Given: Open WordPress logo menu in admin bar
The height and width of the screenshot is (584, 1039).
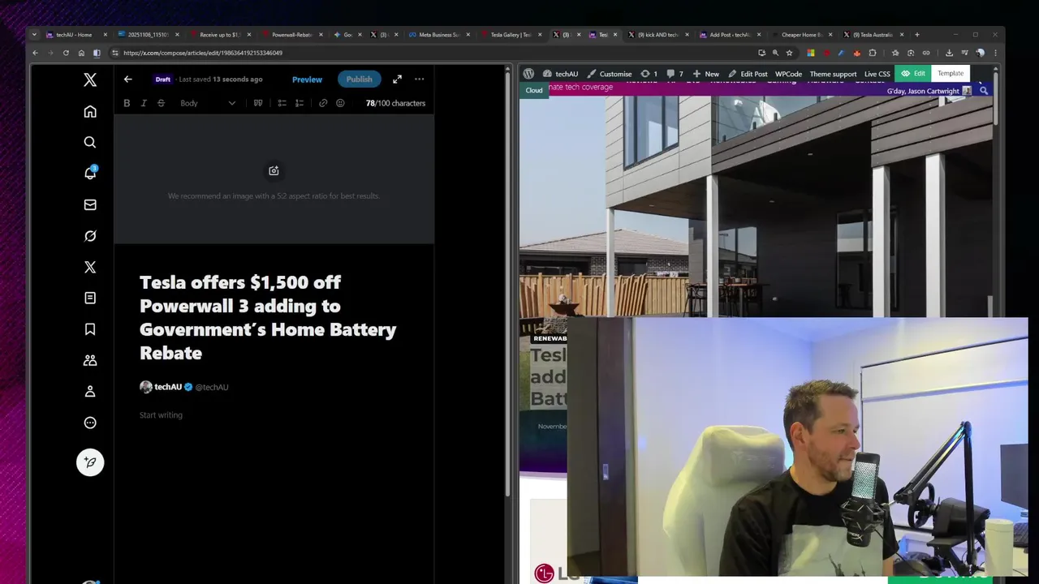Looking at the screenshot, I should pos(528,74).
